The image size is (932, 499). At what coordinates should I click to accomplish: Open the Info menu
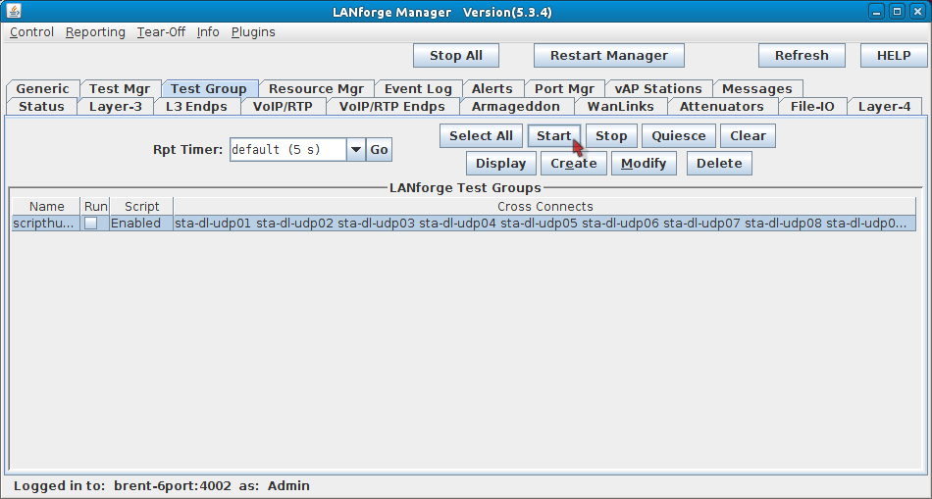pos(208,32)
